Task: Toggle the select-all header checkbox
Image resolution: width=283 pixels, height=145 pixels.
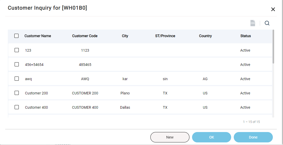Action: coord(16,36)
